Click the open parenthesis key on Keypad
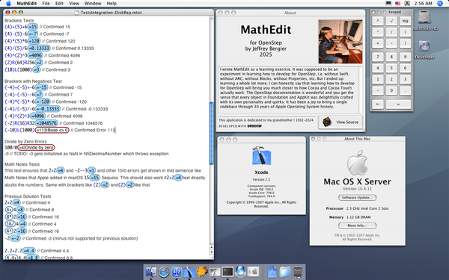This screenshot has height=280, width=449. coord(405,32)
